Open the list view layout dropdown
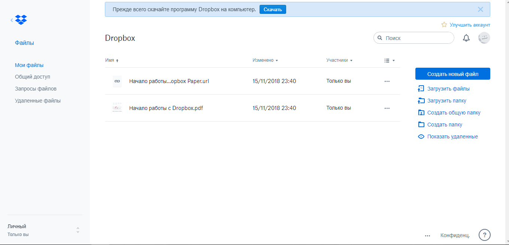The width and height of the screenshot is (509, 245). click(390, 60)
